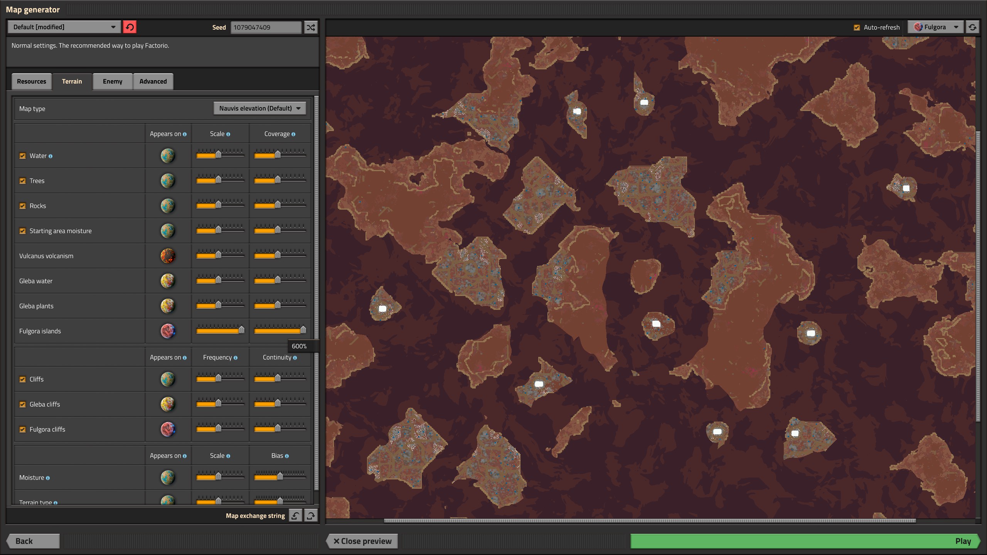Uncheck the Trees checkbox

23,181
